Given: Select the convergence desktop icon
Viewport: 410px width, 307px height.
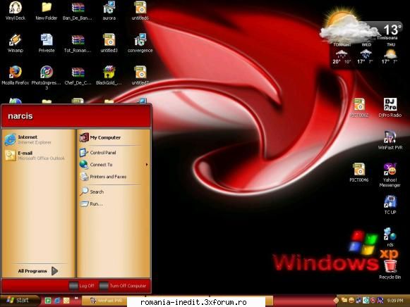Looking at the screenshot, I should pyautogui.click(x=140, y=43).
